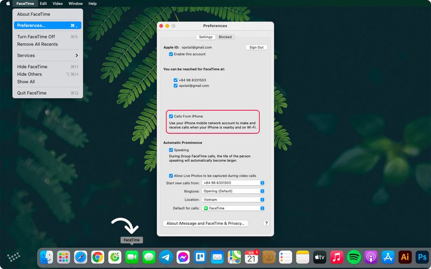Open Podcasts from the dock
The height and width of the screenshot is (269, 431).
tap(371, 257)
